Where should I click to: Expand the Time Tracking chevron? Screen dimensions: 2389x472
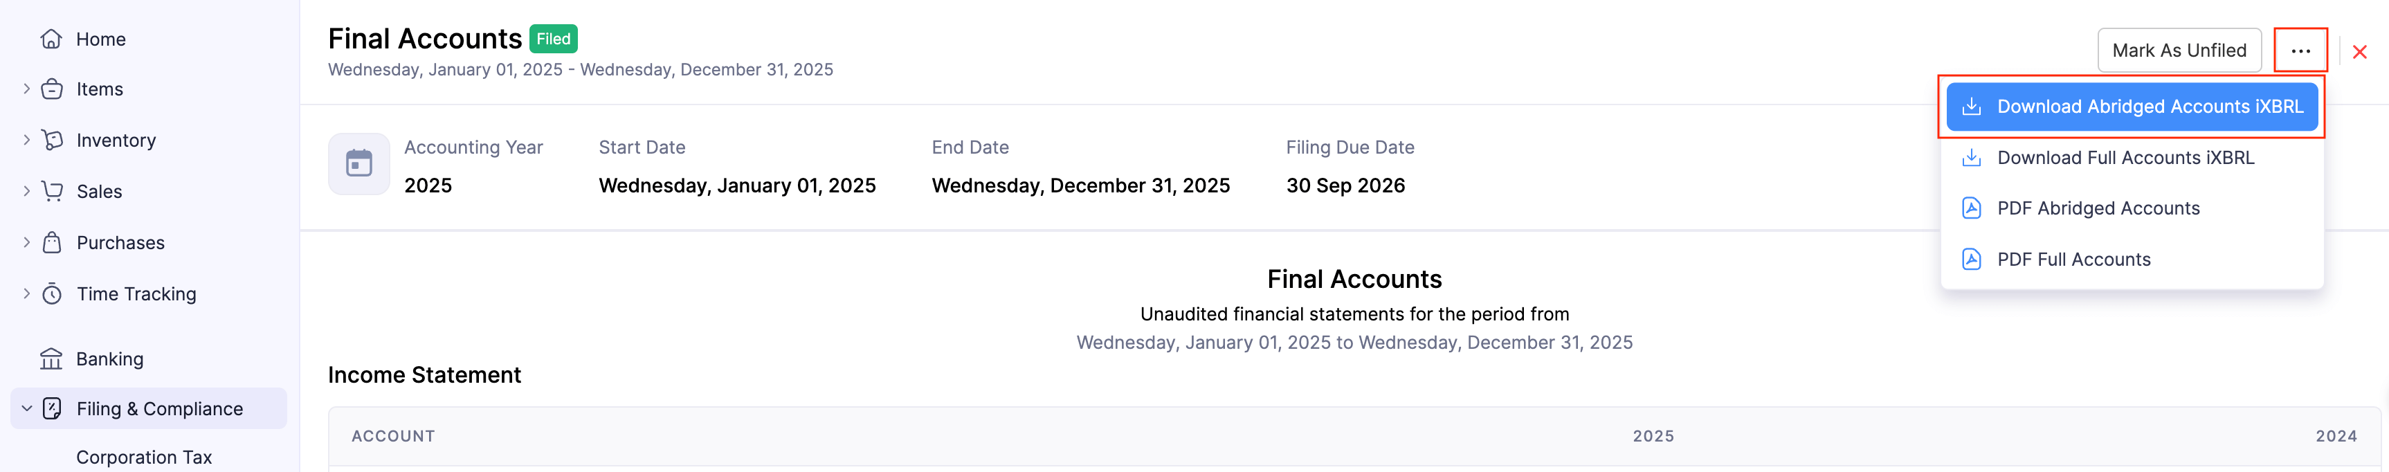26,294
